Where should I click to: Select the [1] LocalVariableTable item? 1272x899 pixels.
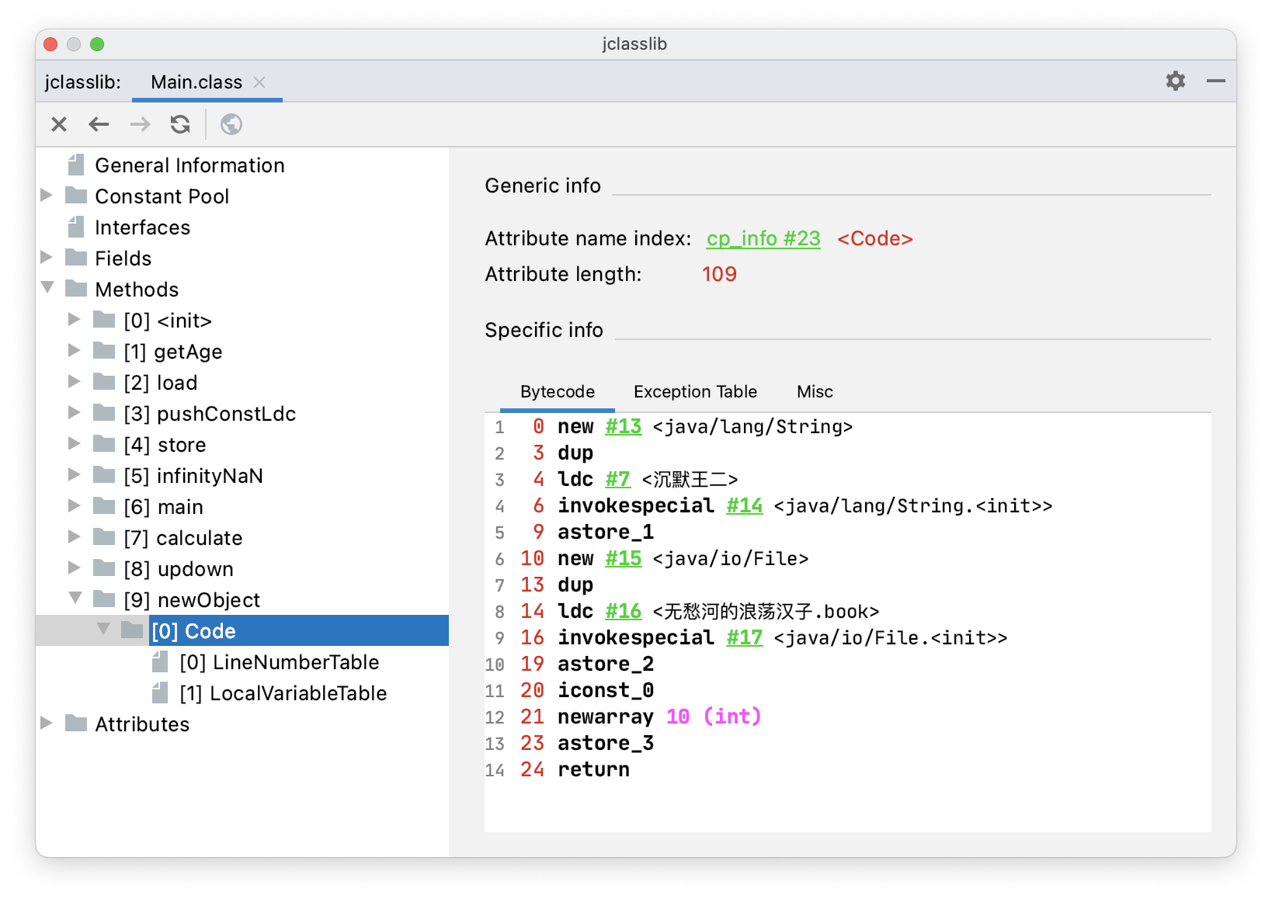tap(283, 693)
